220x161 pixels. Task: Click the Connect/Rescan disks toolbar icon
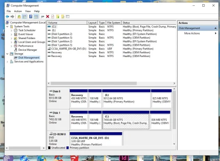click(x=42, y=17)
